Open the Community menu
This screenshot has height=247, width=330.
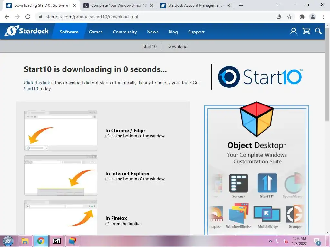click(x=125, y=32)
